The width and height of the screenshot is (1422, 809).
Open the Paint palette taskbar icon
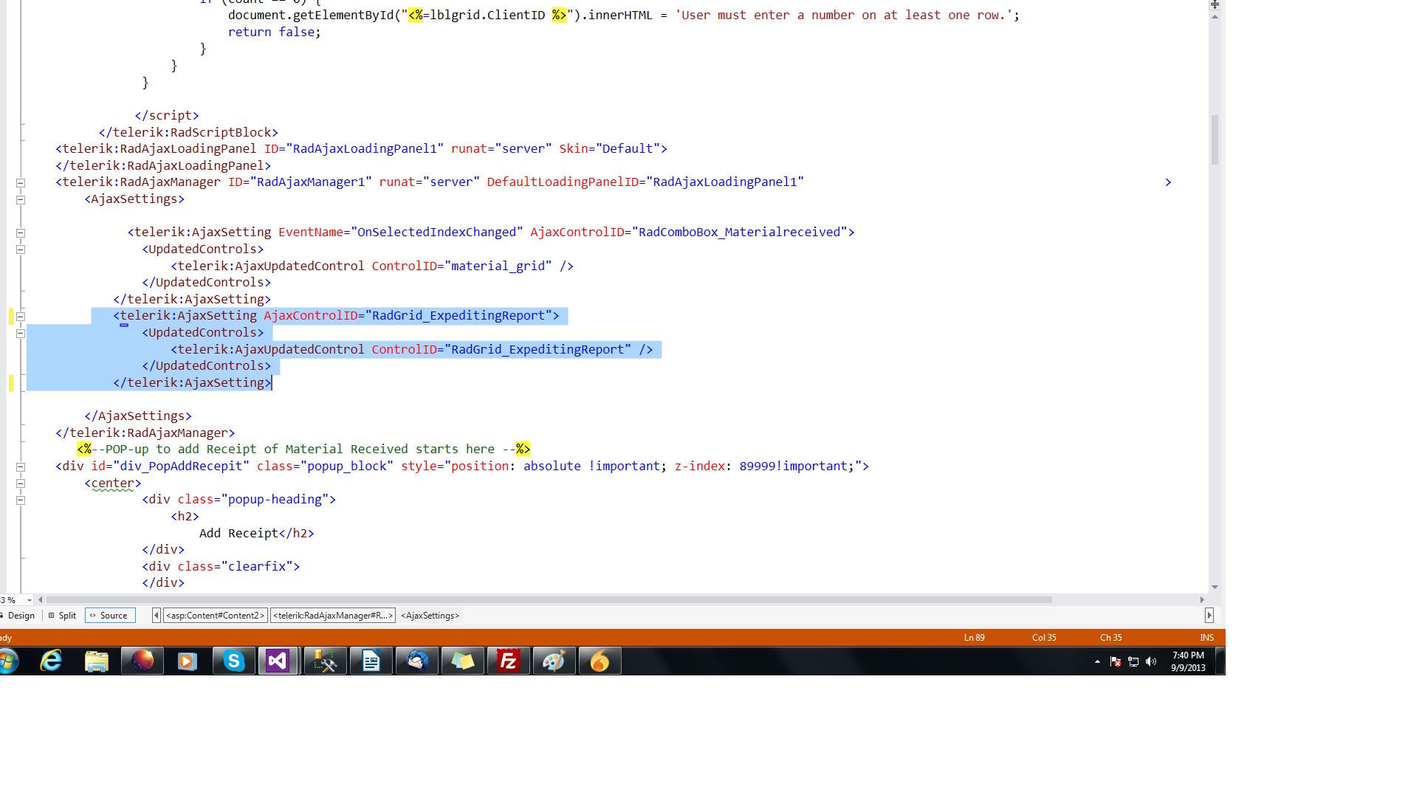(554, 661)
